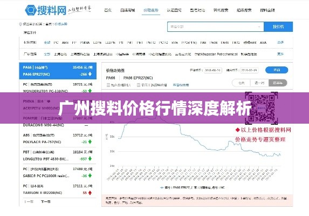
Task: Select the LONGLITE PBT 4830-BK row
Action: pyautogui.click(x=58, y=156)
